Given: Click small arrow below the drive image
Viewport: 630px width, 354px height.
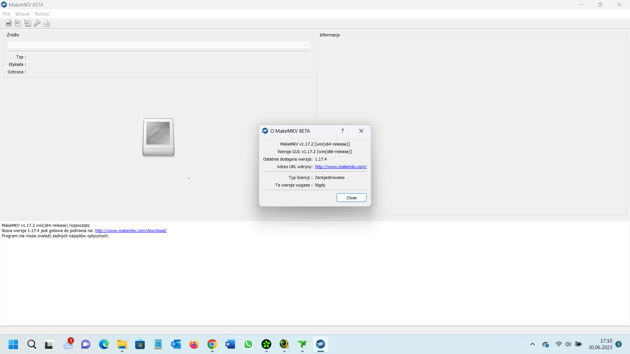Looking at the screenshot, I should point(189,179).
